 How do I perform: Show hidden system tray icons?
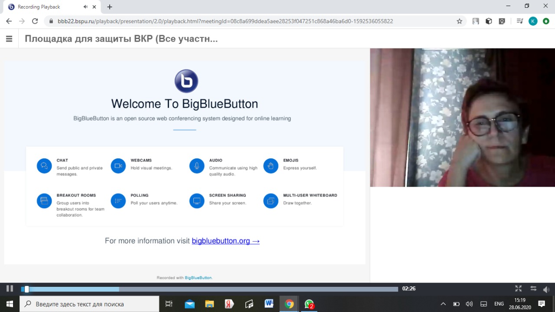tap(443, 304)
